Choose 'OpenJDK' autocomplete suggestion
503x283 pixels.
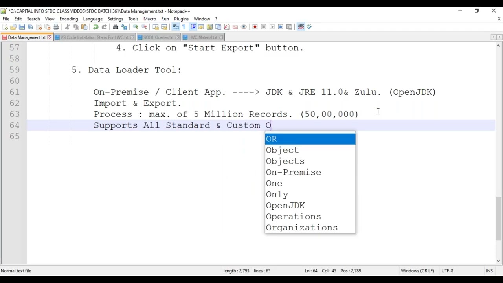point(310,206)
